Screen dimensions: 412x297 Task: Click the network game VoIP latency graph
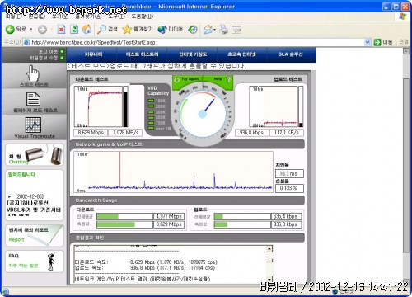(173, 172)
